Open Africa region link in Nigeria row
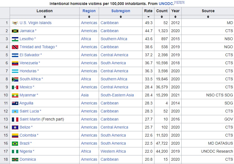This screenshot has height=164, width=234. click(x=86, y=152)
